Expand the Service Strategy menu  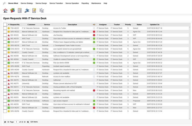pos(27,3)
